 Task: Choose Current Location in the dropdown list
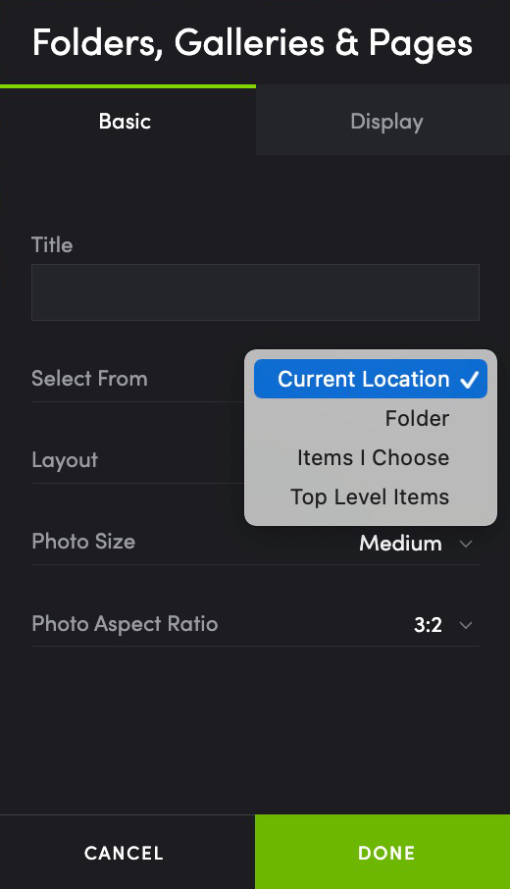370,379
